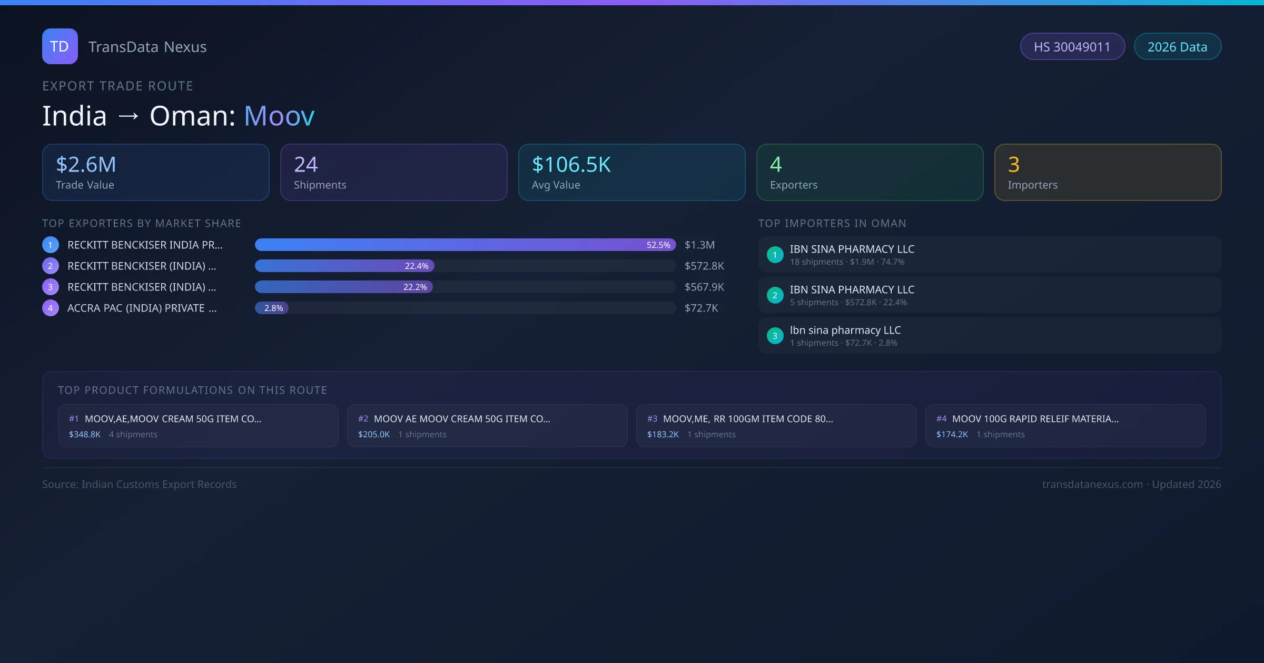
Task: Click importer rank 3 green badge
Action: pos(775,336)
